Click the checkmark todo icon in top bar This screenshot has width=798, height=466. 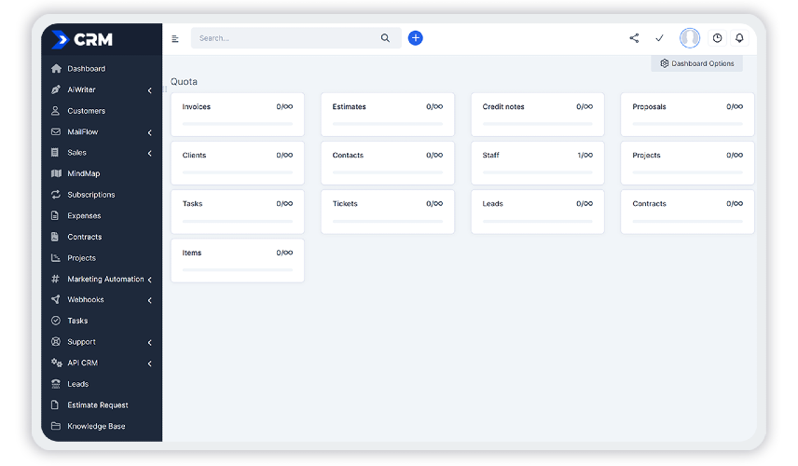pos(660,38)
